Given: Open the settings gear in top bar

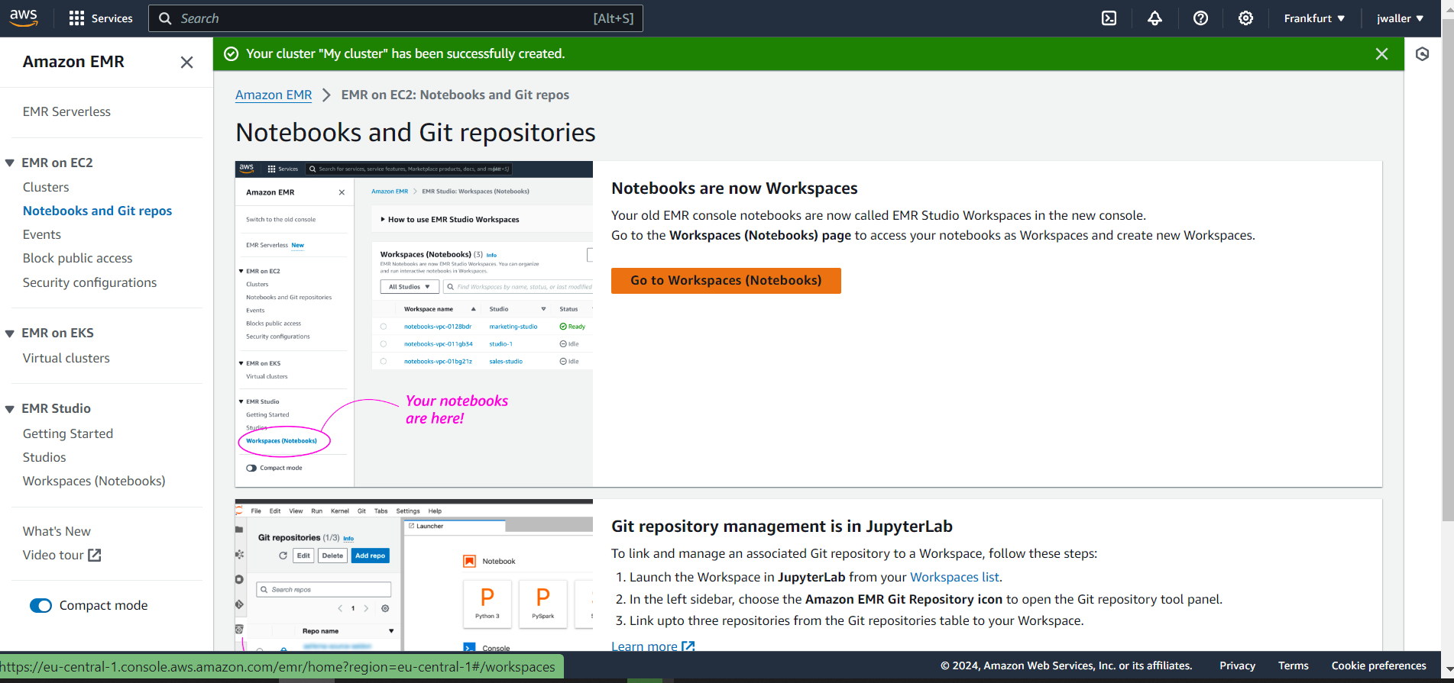Looking at the screenshot, I should tap(1245, 18).
